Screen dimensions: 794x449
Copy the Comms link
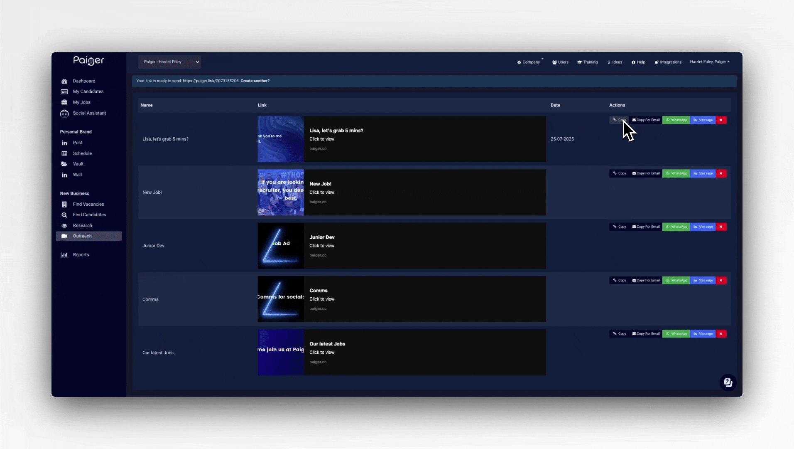tap(619, 280)
